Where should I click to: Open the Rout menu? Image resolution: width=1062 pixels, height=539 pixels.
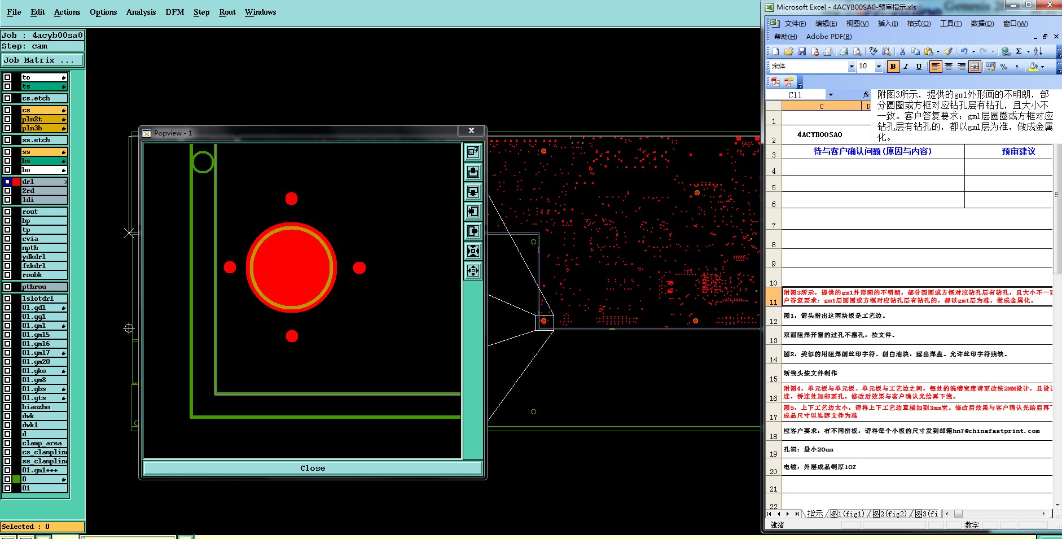click(x=227, y=12)
